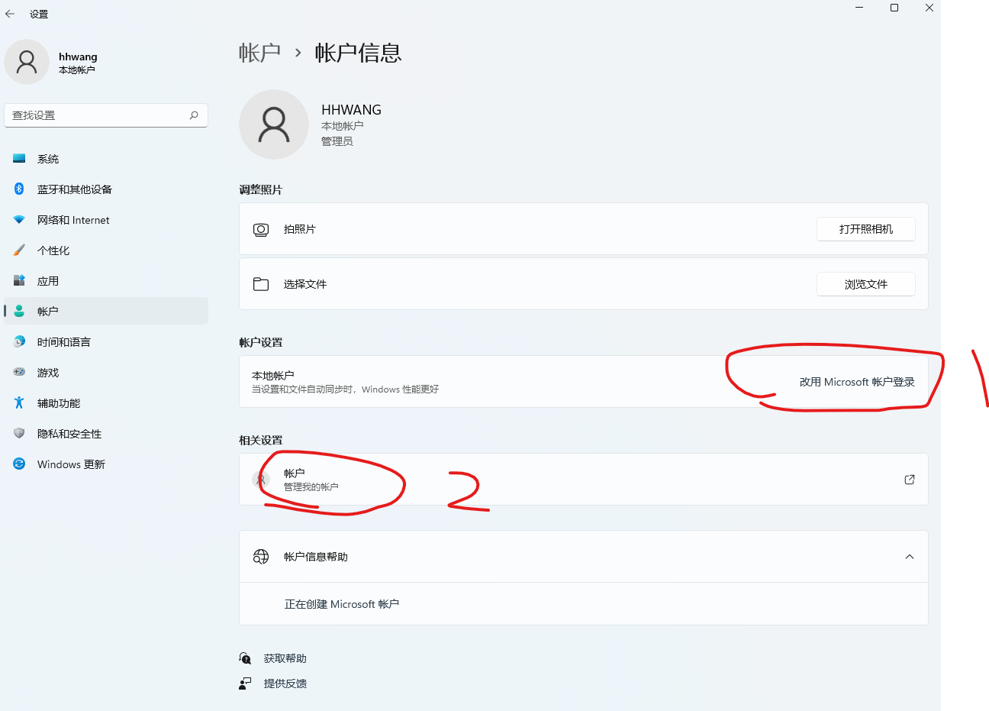Click the hhwang profile avatar at top left
The height and width of the screenshot is (711, 989).
27,61
